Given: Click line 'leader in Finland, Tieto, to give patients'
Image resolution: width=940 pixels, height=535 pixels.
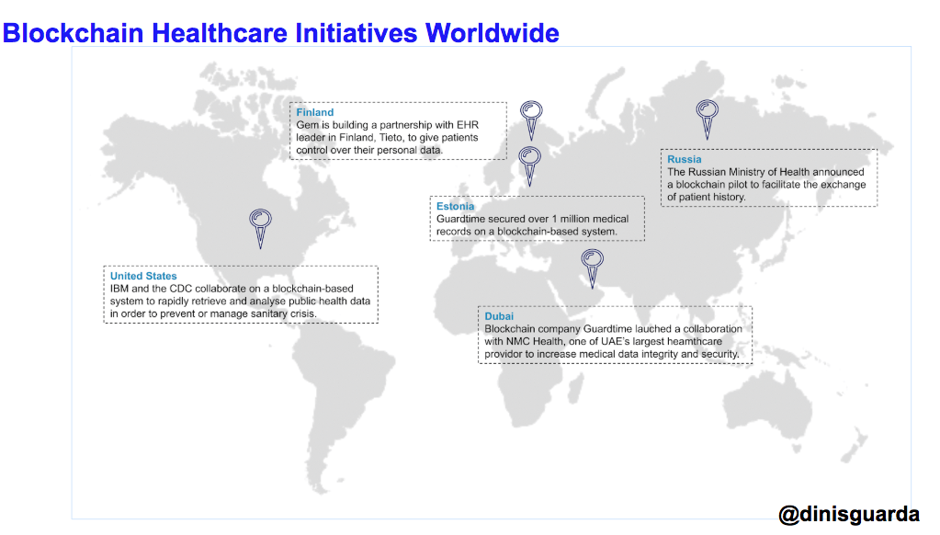Looking at the screenshot, I should [387, 137].
